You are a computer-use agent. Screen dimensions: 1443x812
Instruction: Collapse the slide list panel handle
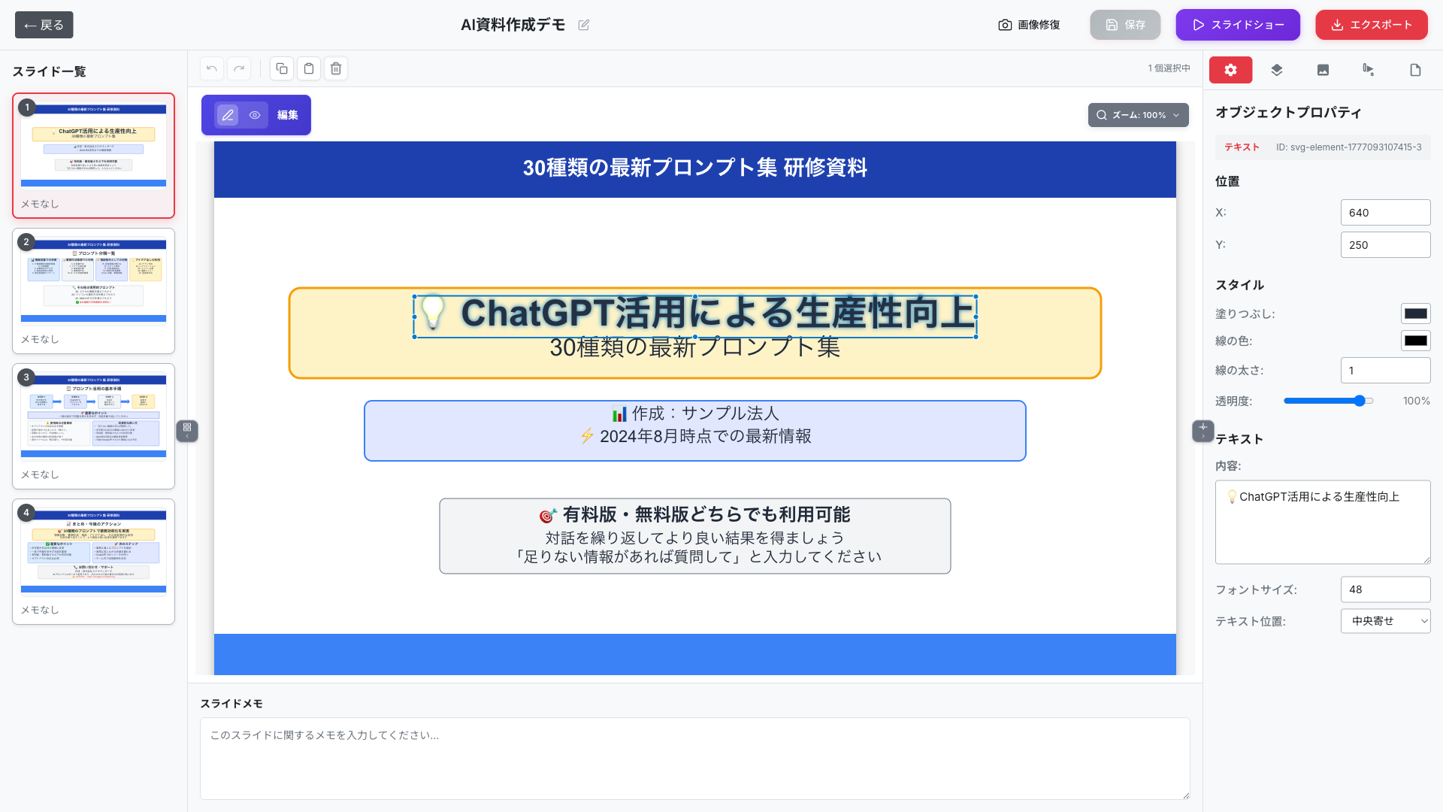click(187, 431)
